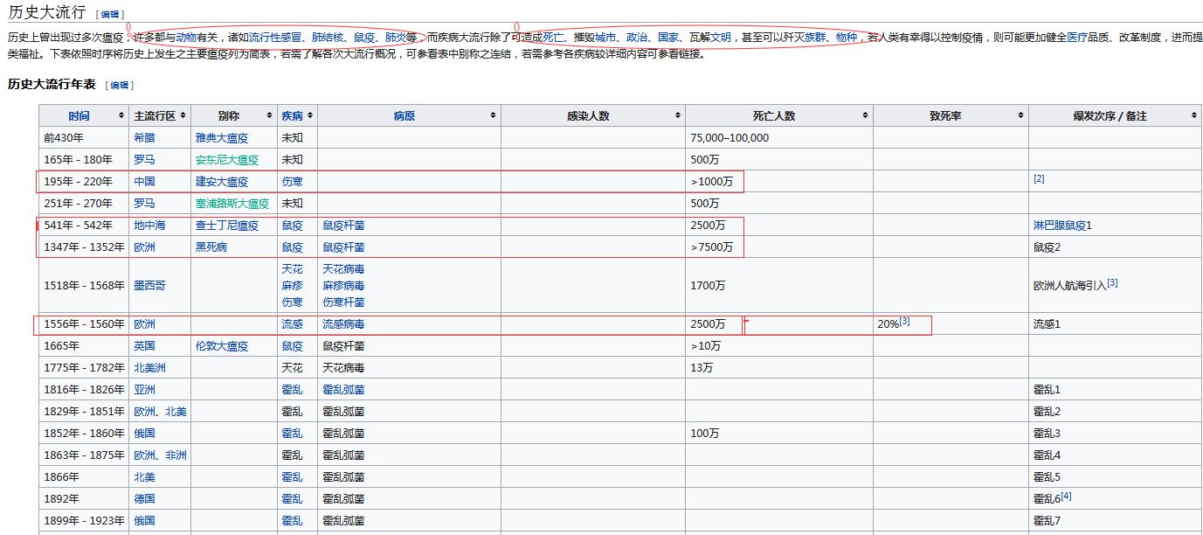Sort by 感染人数 using header arrow

click(678, 116)
